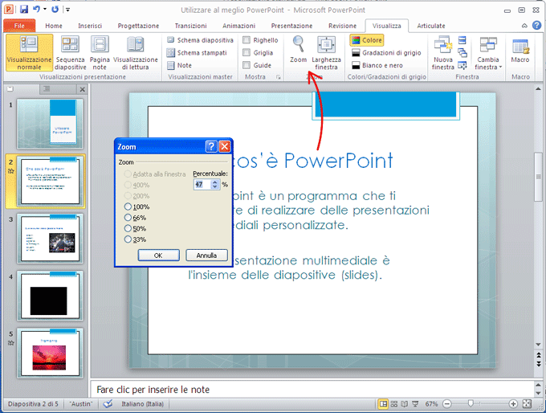Open the Inserisci ribbon tab
This screenshot has height=413, width=546.
tap(90, 26)
